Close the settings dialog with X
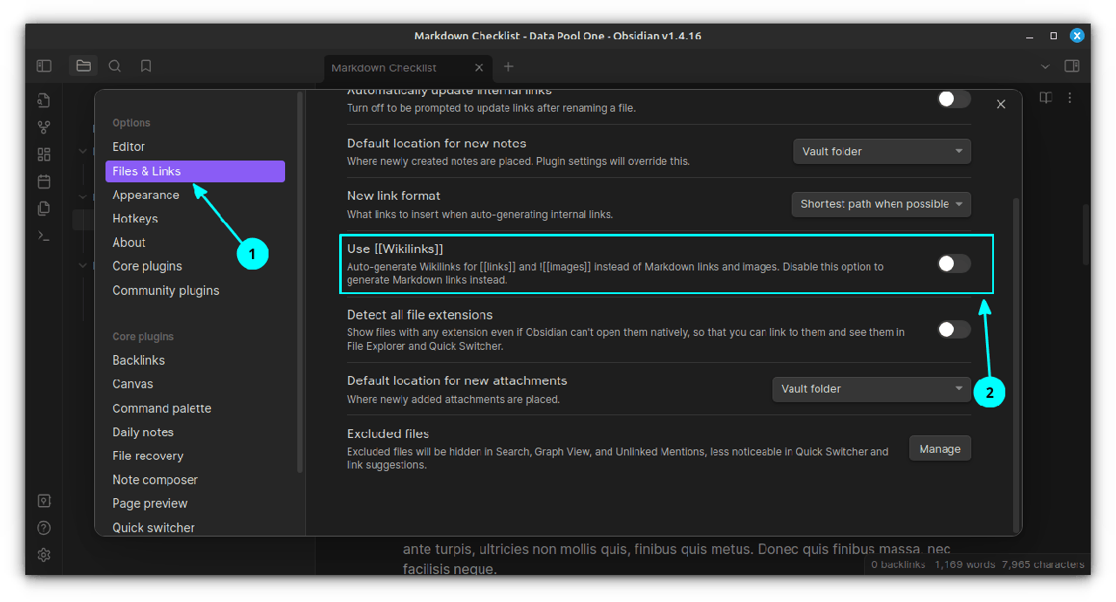Viewport: 1116px width, 602px height. click(x=1001, y=104)
